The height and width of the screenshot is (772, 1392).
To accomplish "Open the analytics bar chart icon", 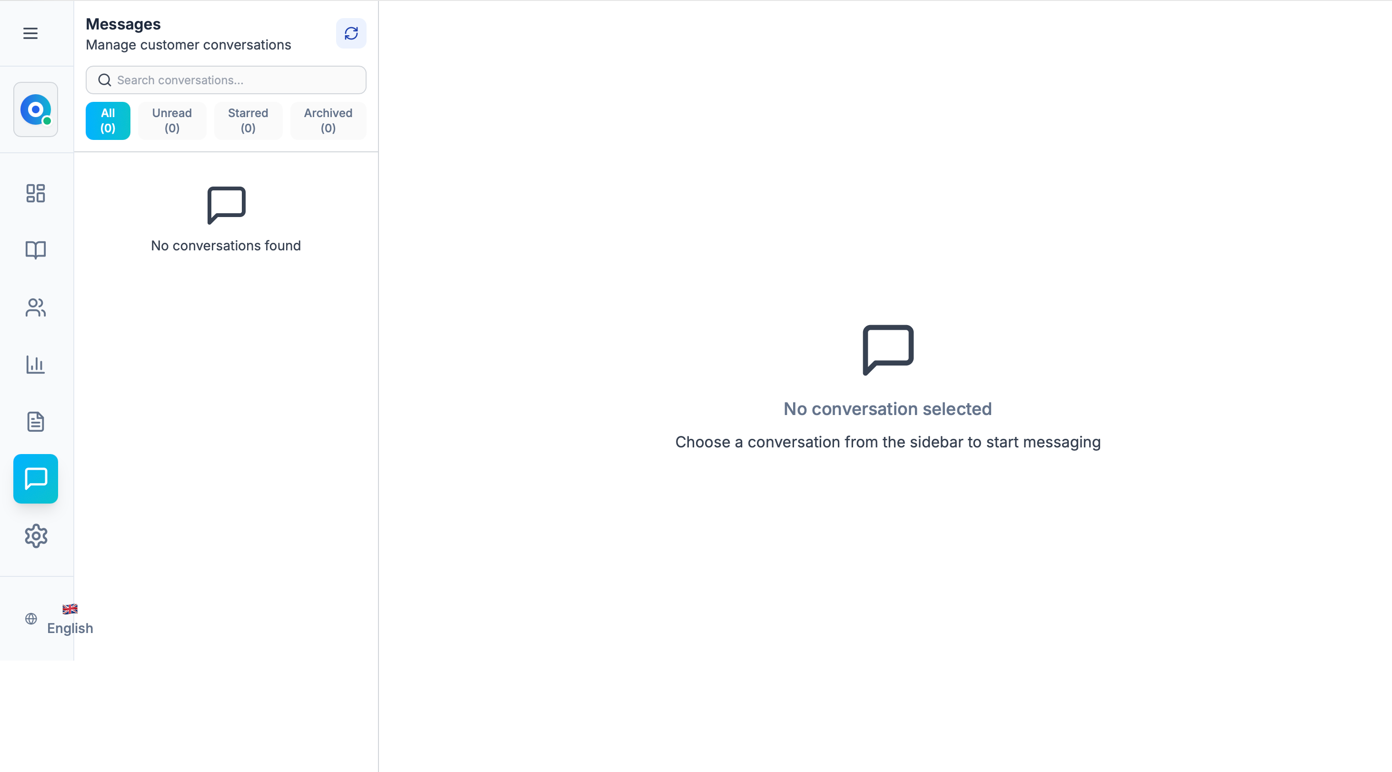I will coord(36,365).
